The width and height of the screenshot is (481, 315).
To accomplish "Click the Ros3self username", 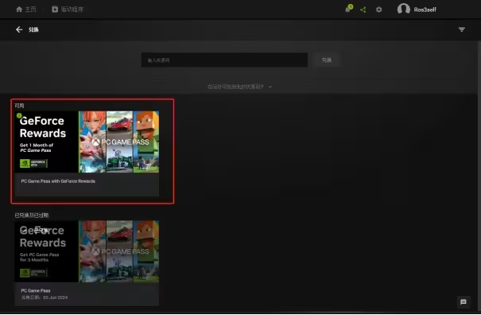I will (425, 10).
